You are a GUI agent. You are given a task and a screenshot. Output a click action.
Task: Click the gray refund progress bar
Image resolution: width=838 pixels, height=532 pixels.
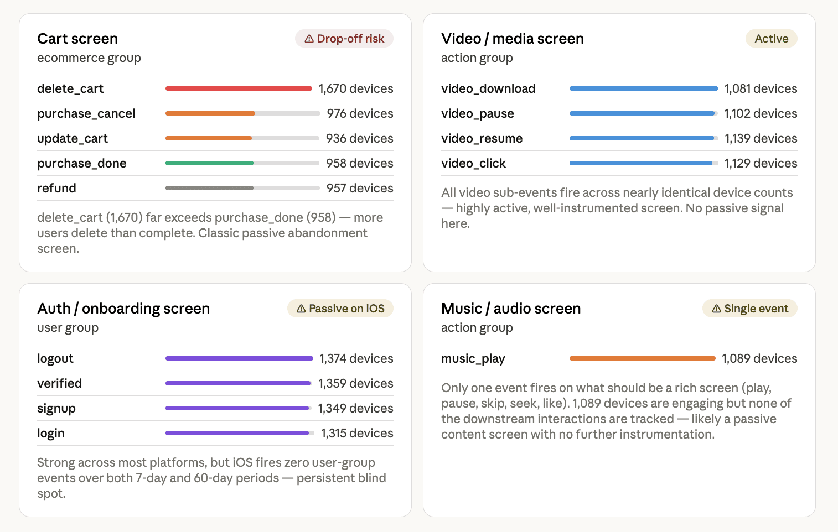click(x=209, y=188)
